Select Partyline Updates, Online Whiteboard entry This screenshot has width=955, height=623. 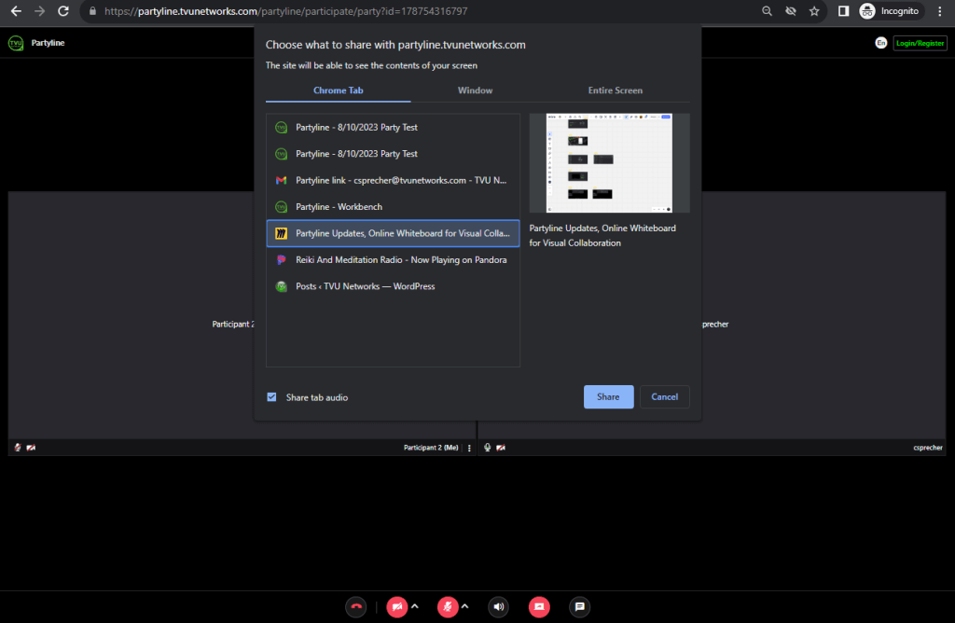[x=393, y=233]
